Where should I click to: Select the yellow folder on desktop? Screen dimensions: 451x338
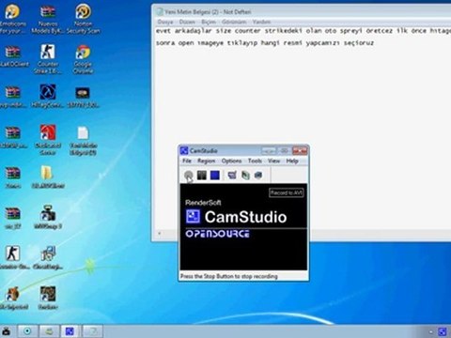click(x=48, y=177)
